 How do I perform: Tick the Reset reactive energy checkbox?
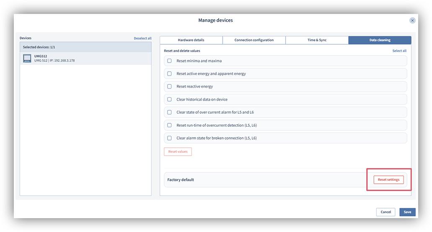[x=170, y=86]
